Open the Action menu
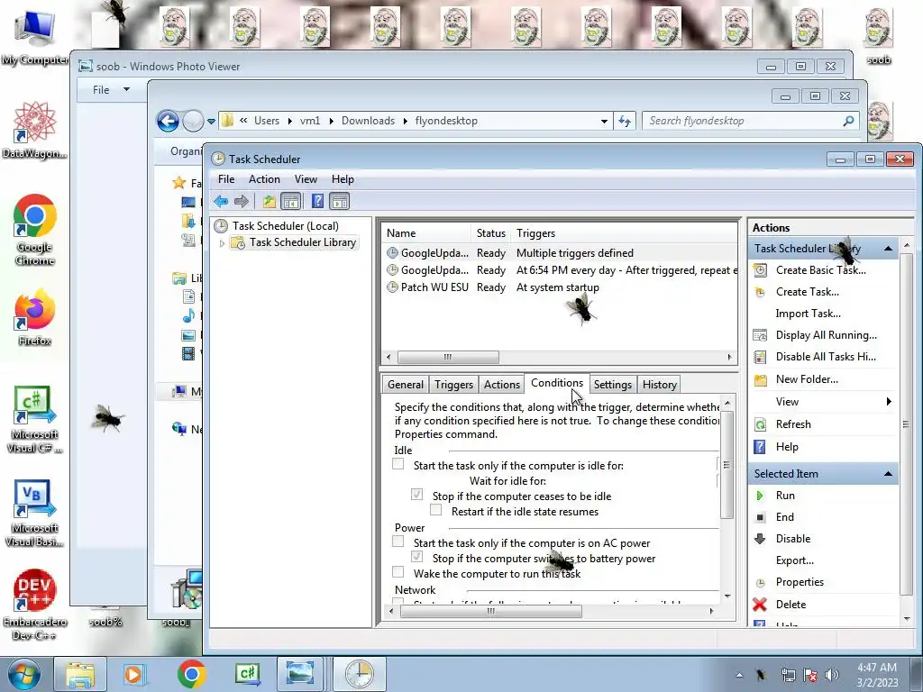 pos(264,179)
